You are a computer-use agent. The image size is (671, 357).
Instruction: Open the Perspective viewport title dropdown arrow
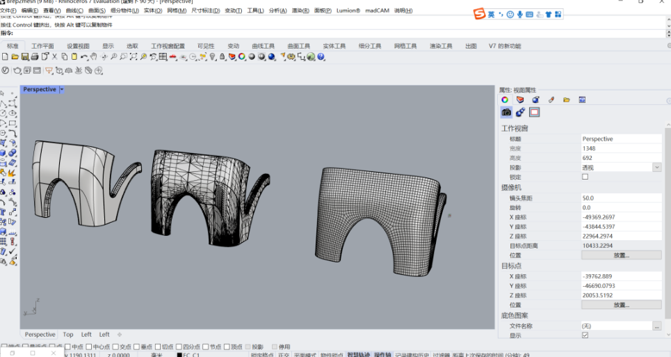tap(62, 90)
